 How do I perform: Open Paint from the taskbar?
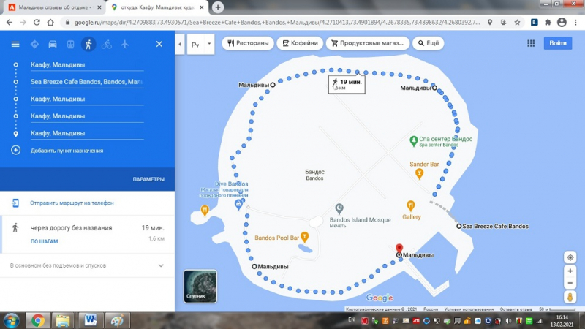click(117, 320)
